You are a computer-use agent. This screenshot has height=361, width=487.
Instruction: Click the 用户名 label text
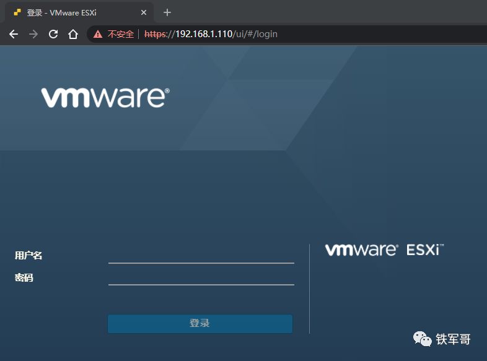[29, 256]
